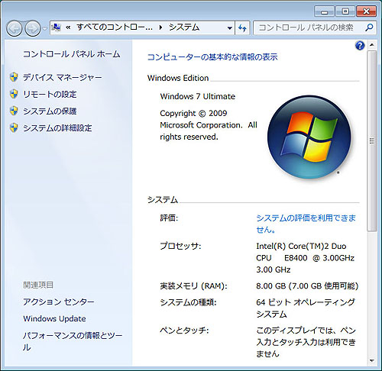Open recent pages dropdown beside Forward button
382x371 pixels.
44,28
